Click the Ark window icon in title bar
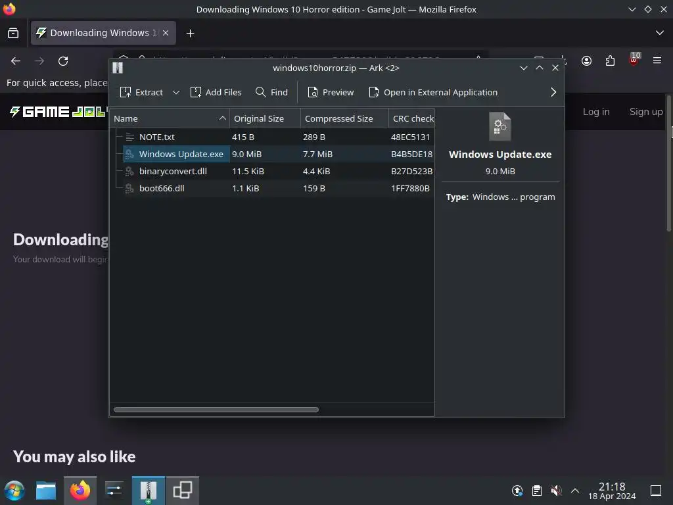 pyautogui.click(x=118, y=68)
